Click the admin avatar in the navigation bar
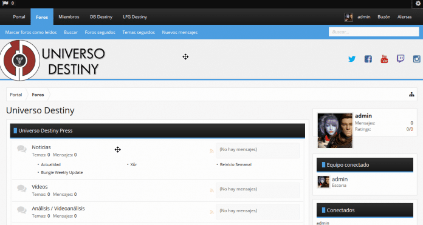 pyautogui.click(x=348, y=17)
